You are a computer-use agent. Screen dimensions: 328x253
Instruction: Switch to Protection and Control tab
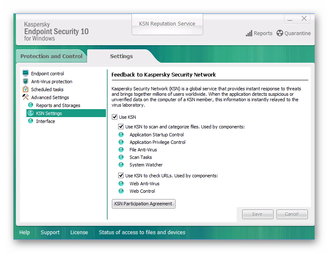point(51,56)
